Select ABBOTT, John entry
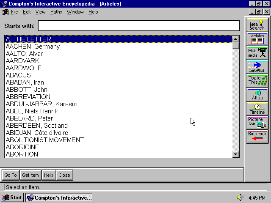Screen dimensions: 271x203 (x=119, y=90)
